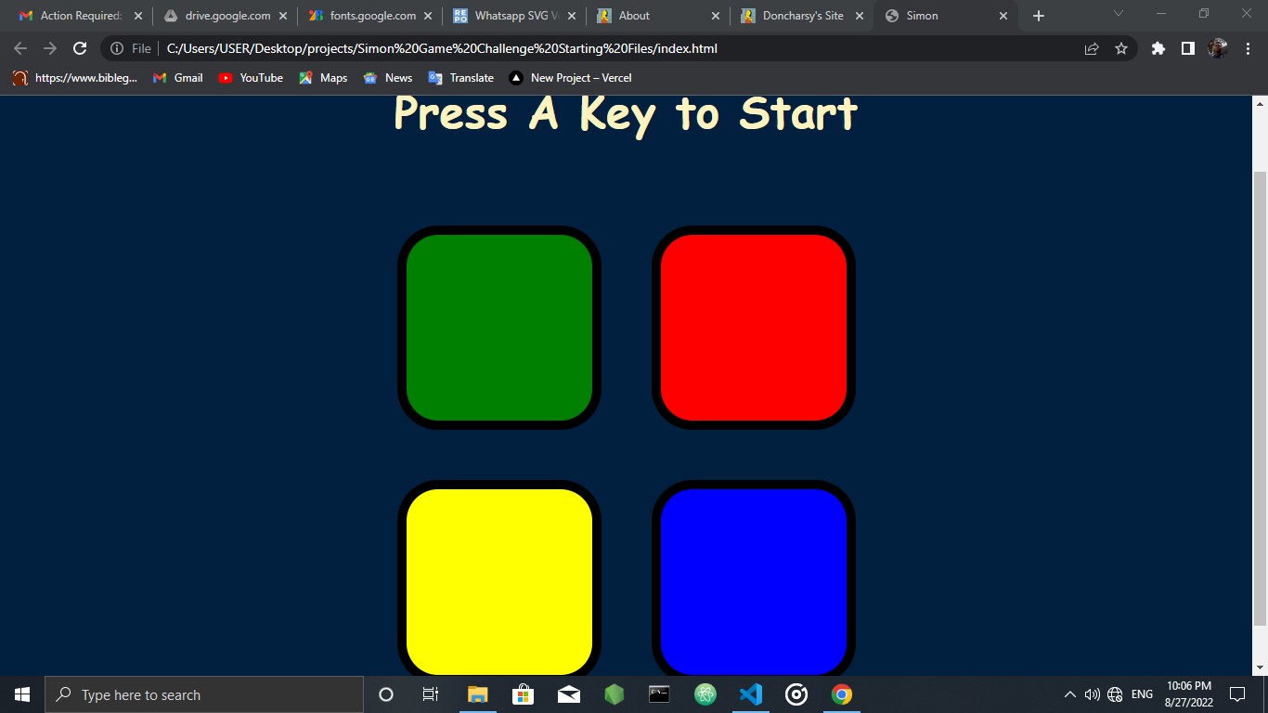
Task: Close the Simon tab
Action: pyautogui.click(x=1003, y=16)
